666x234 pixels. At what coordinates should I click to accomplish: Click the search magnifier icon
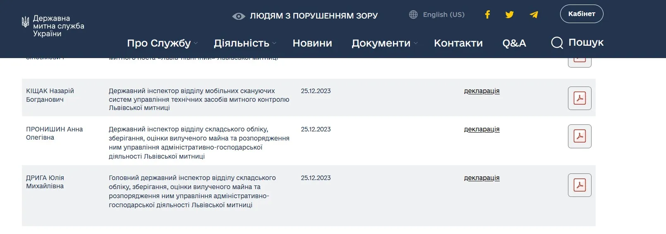[x=557, y=43]
